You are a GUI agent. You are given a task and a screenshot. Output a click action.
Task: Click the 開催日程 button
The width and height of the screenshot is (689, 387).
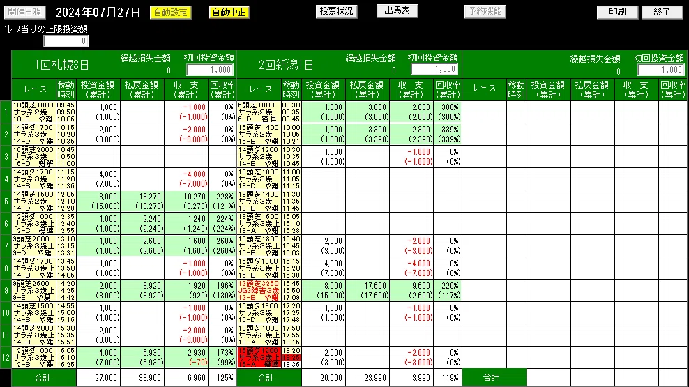point(25,12)
